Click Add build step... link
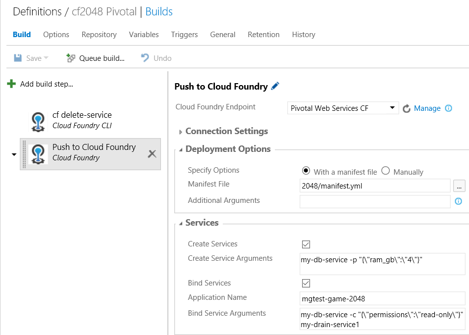 point(47,84)
